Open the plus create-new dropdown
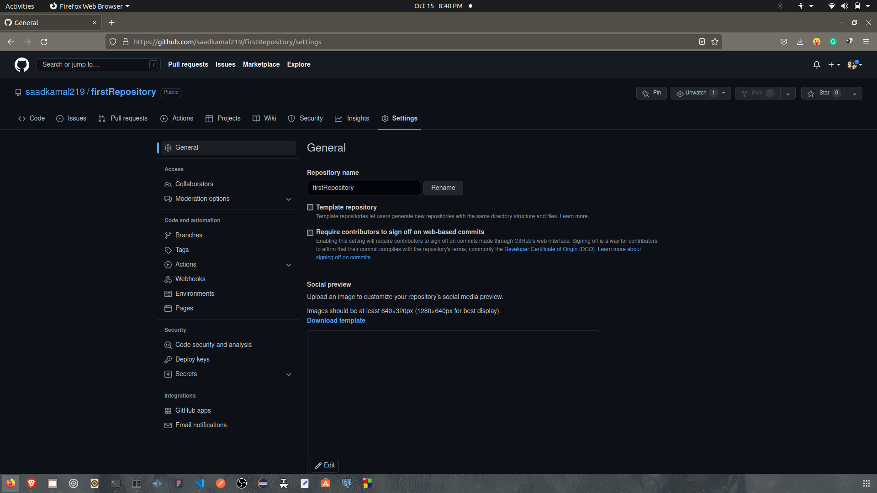Screen dimensions: 877x493 [834, 65]
